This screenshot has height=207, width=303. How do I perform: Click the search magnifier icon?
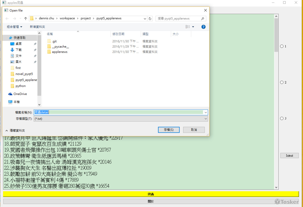[203, 19]
